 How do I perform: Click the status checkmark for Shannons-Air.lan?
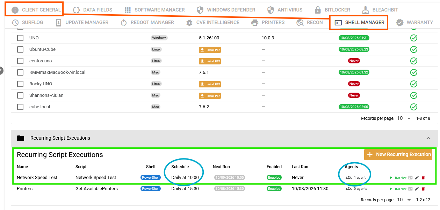(414, 95)
